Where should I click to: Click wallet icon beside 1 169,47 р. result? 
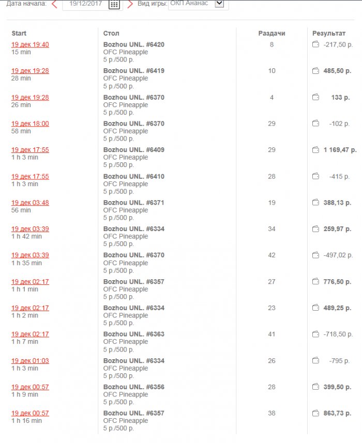coord(315,150)
